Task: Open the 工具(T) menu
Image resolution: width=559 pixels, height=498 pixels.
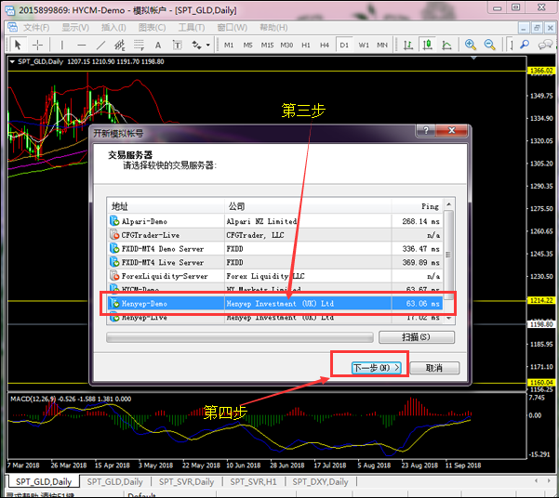Action: (191, 28)
